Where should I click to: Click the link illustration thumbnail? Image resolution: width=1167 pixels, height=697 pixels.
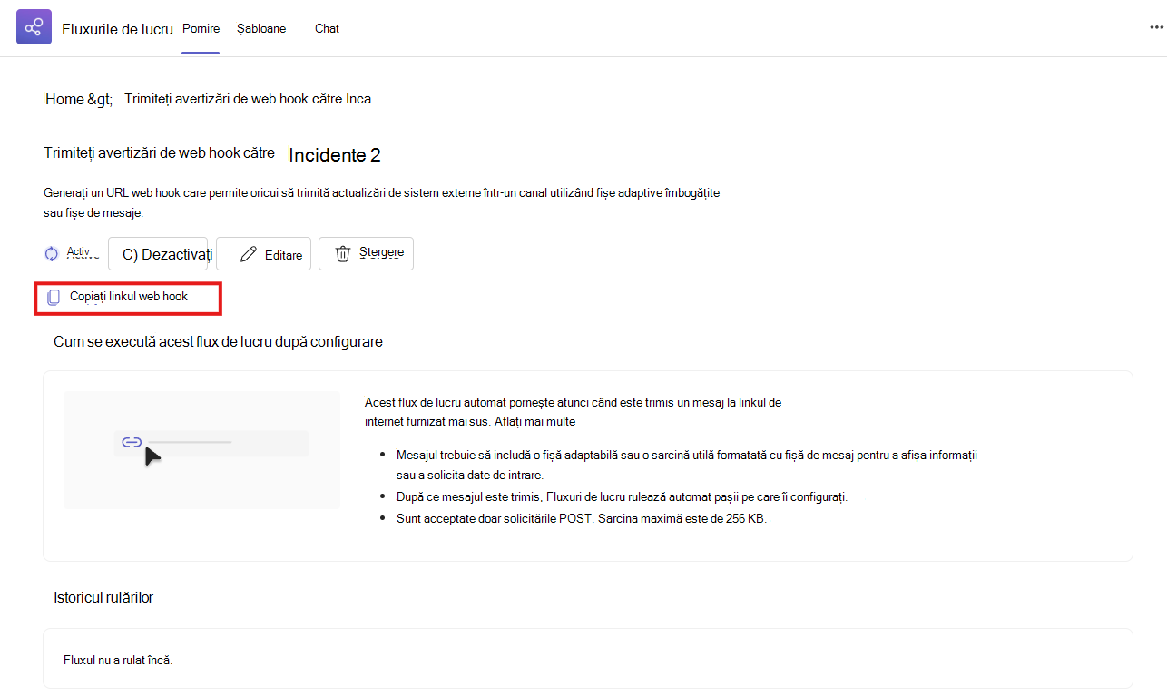tap(201, 450)
